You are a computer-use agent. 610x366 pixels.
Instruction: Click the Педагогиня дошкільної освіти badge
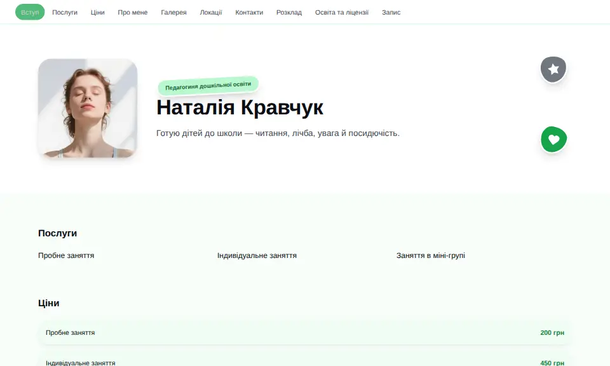click(x=208, y=86)
